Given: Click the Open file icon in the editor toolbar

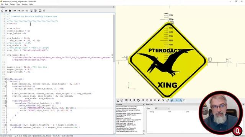Looking at the screenshot, I should pyautogui.click(x=6, y=11).
